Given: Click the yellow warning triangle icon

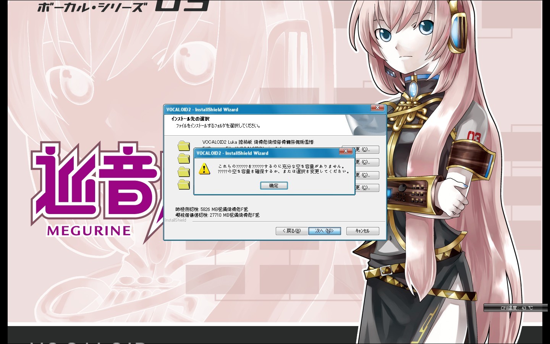Looking at the screenshot, I should point(204,169).
